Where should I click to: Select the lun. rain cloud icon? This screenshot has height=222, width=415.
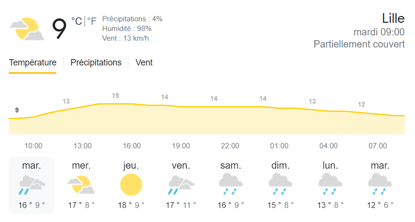tap(330, 184)
